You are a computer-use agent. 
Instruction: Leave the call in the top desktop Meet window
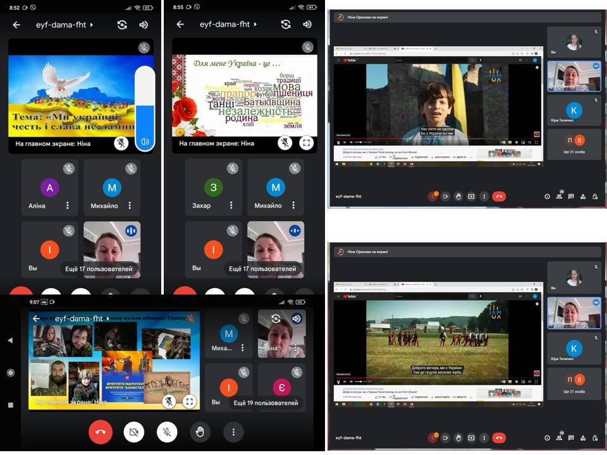point(499,197)
